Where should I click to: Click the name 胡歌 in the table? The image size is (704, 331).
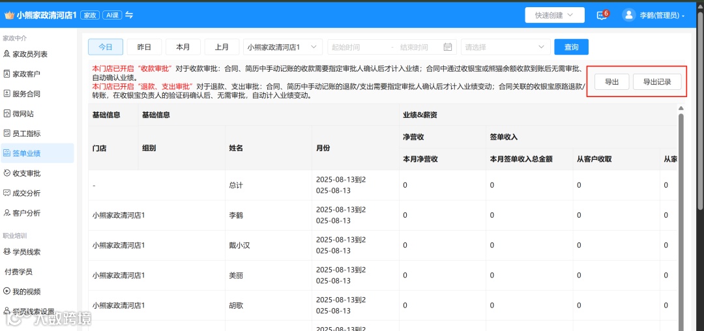click(x=236, y=306)
